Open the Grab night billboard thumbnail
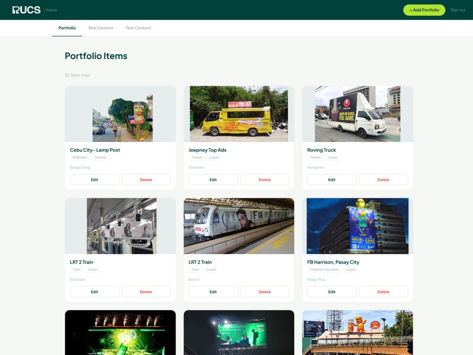This screenshot has height=355, width=473. 239,332
